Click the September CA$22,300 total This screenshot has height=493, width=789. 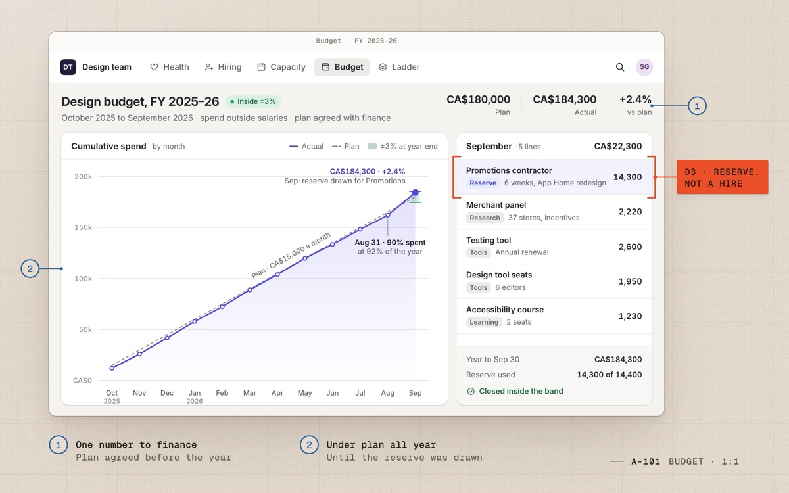pos(617,147)
